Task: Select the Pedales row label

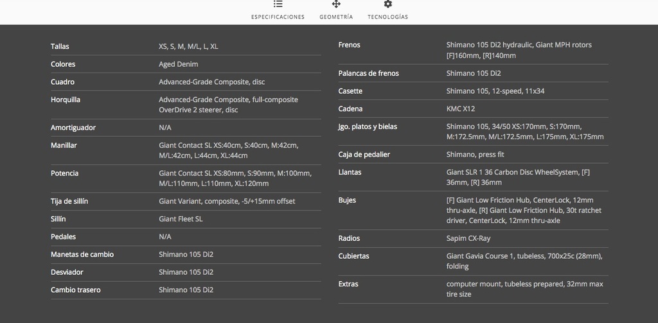Action: [64, 236]
